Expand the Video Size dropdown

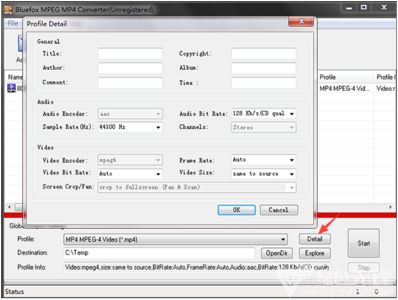click(264, 174)
